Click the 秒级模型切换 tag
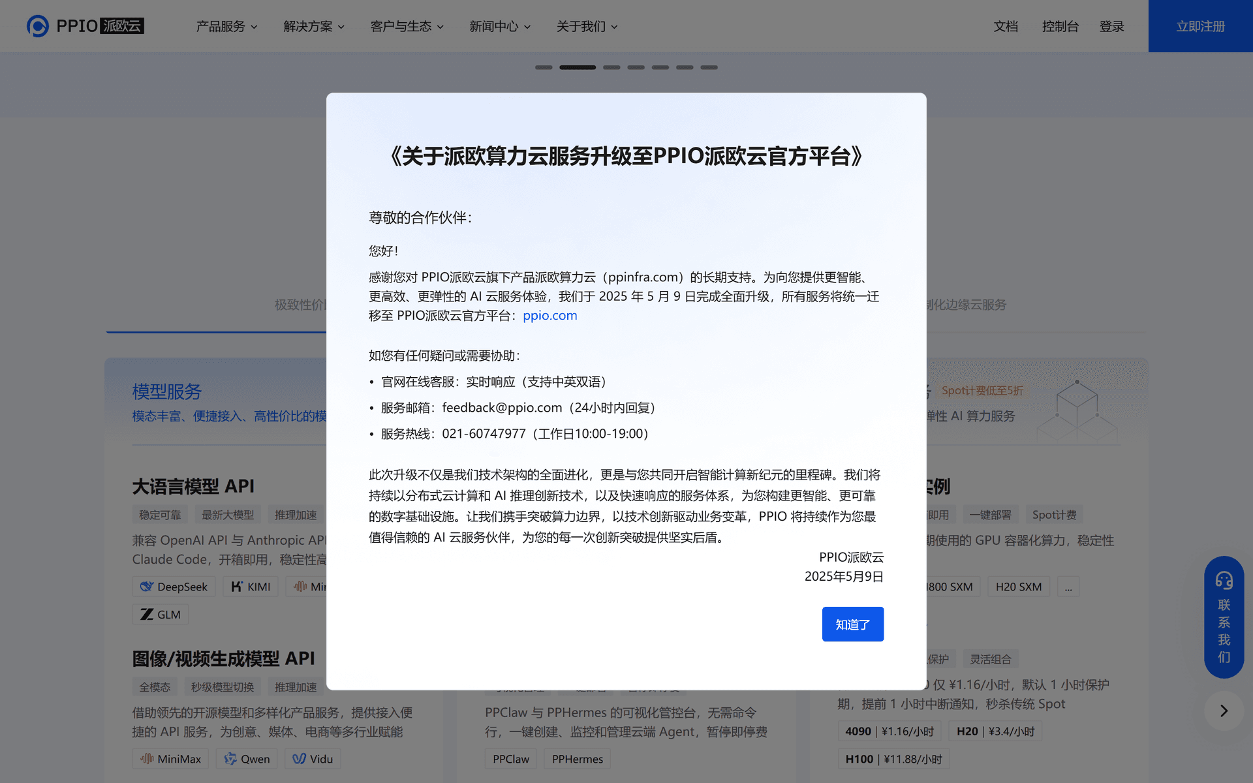The image size is (1253, 783). (223, 687)
